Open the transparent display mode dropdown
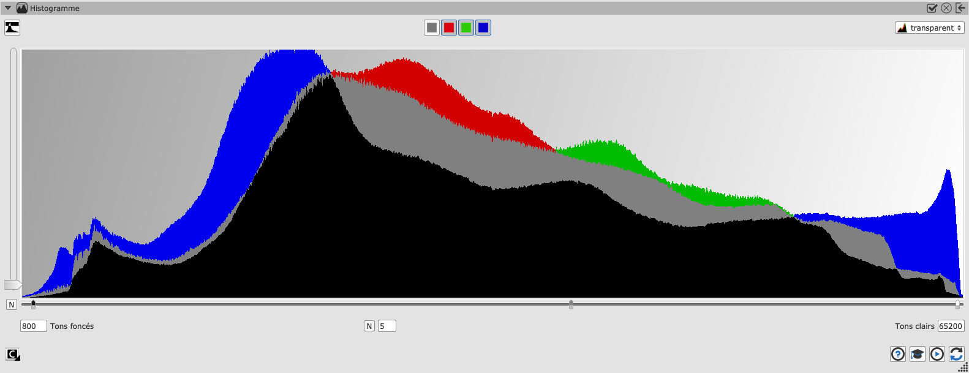This screenshot has height=373, width=969. tap(929, 28)
